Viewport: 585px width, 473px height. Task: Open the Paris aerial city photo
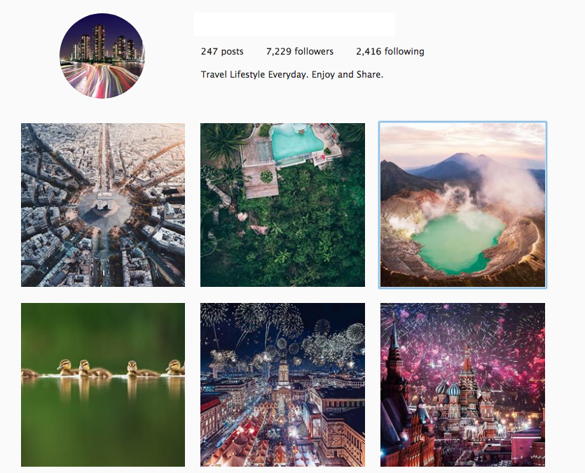[x=103, y=205]
